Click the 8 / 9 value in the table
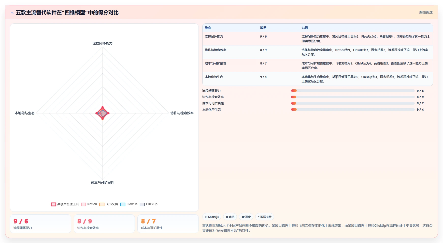The height and width of the screenshot is (243, 443). (263, 50)
